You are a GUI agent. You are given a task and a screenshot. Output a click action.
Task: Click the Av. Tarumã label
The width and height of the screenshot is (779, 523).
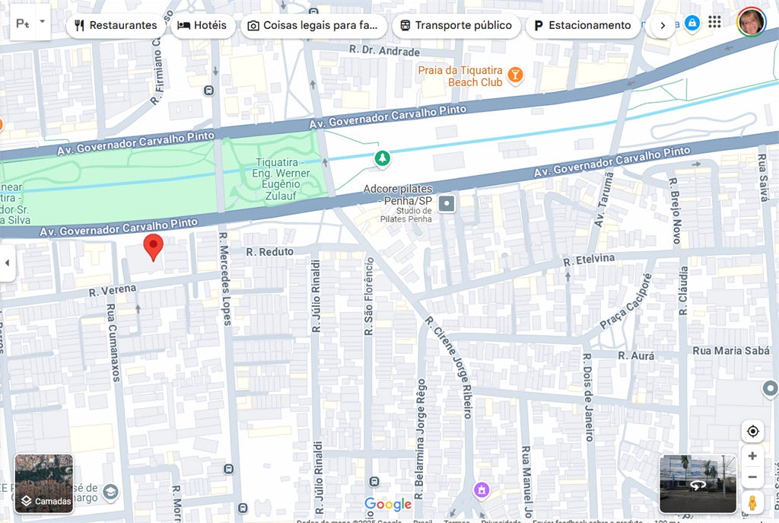point(603,200)
